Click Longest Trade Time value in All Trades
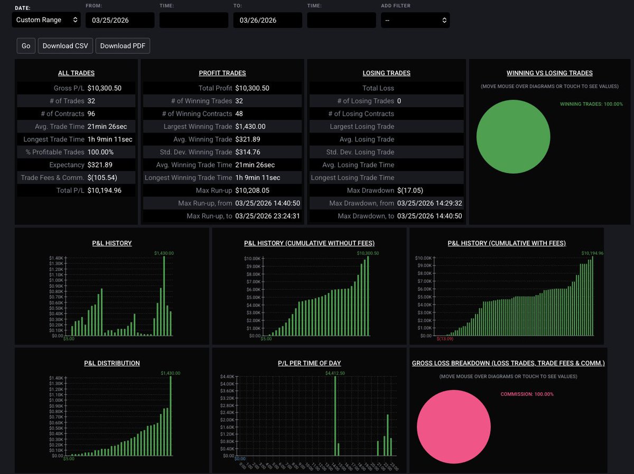634x474 pixels. [x=110, y=139]
